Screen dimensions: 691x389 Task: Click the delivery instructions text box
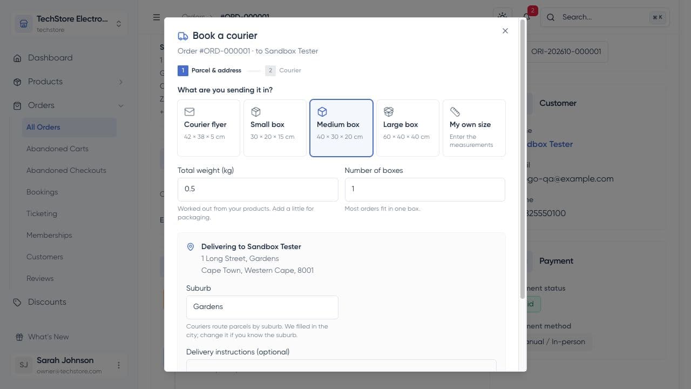(x=341, y=365)
